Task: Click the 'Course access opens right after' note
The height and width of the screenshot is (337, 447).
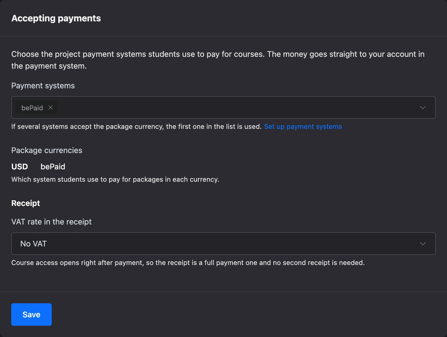Action: 188,263
